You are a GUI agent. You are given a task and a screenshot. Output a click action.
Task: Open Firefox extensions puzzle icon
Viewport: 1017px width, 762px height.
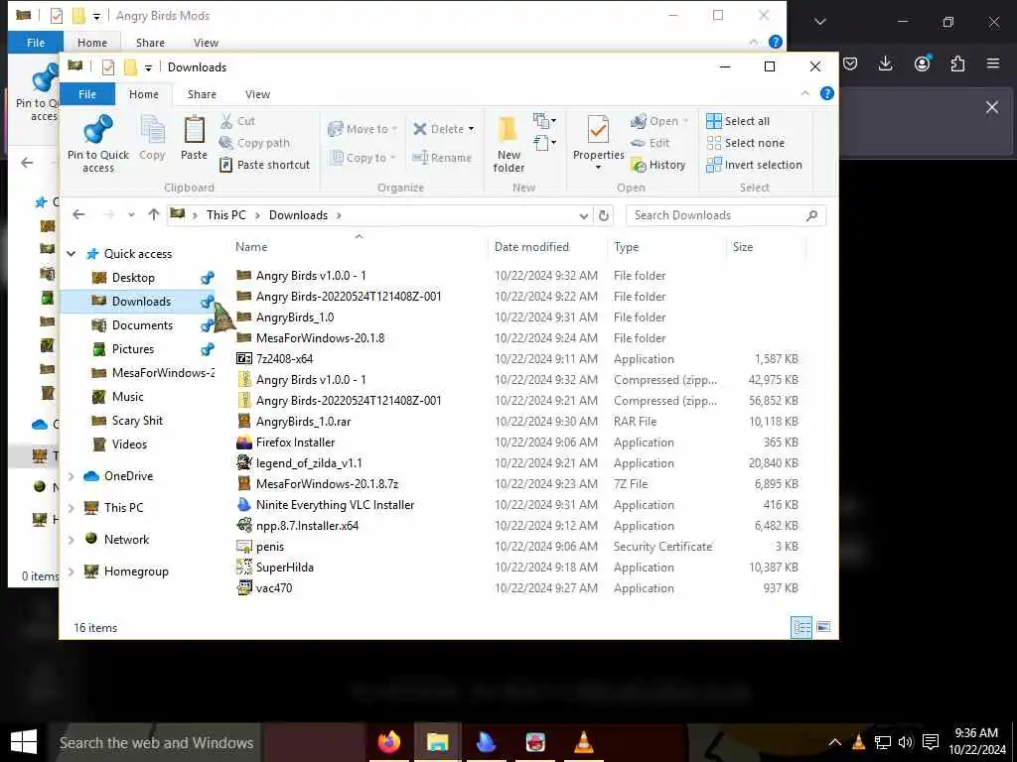point(957,63)
